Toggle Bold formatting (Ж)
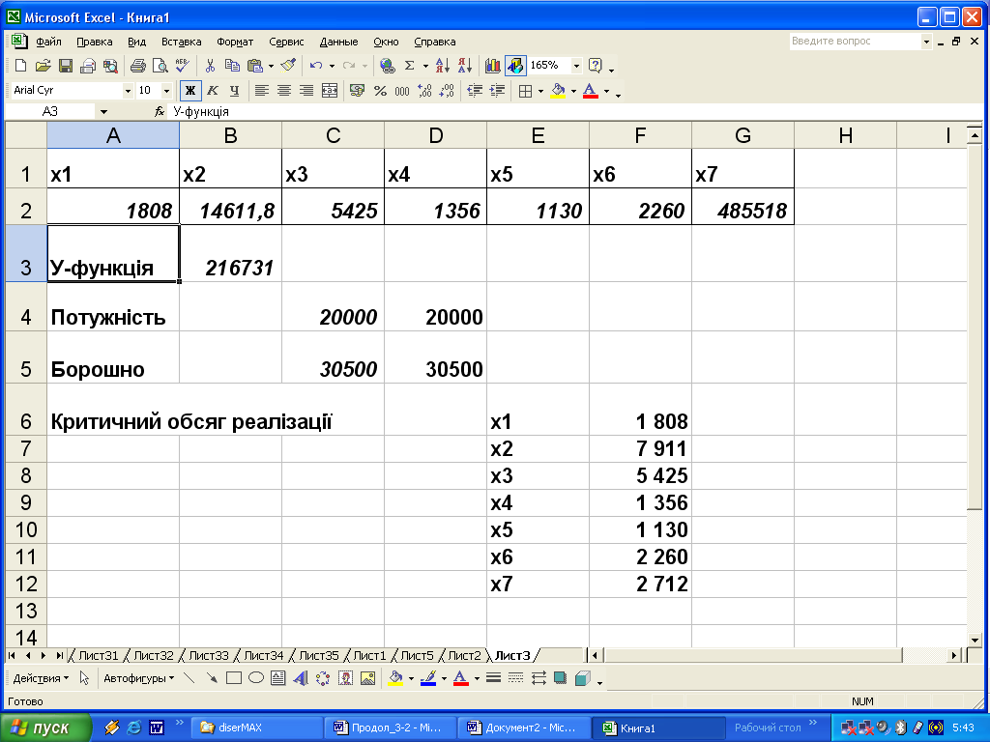990x742 pixels. point(190,91)
